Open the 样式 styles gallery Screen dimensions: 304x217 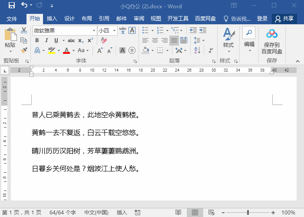(x=228, y=40)
